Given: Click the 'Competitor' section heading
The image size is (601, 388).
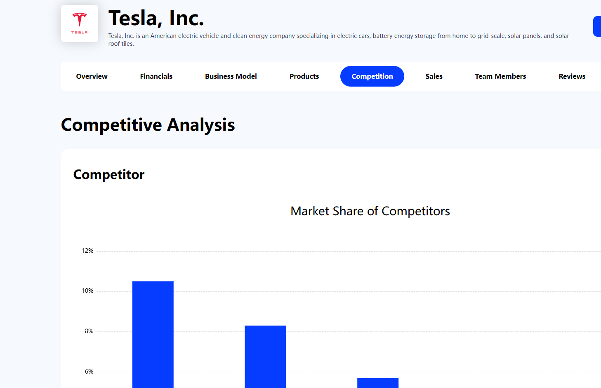Looking at the screenshot, I should (109, 174).
